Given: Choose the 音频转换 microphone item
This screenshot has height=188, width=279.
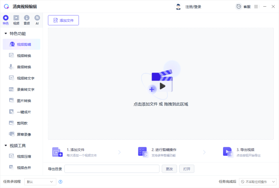Looking at the screenshot, I should tap(22, 67).
